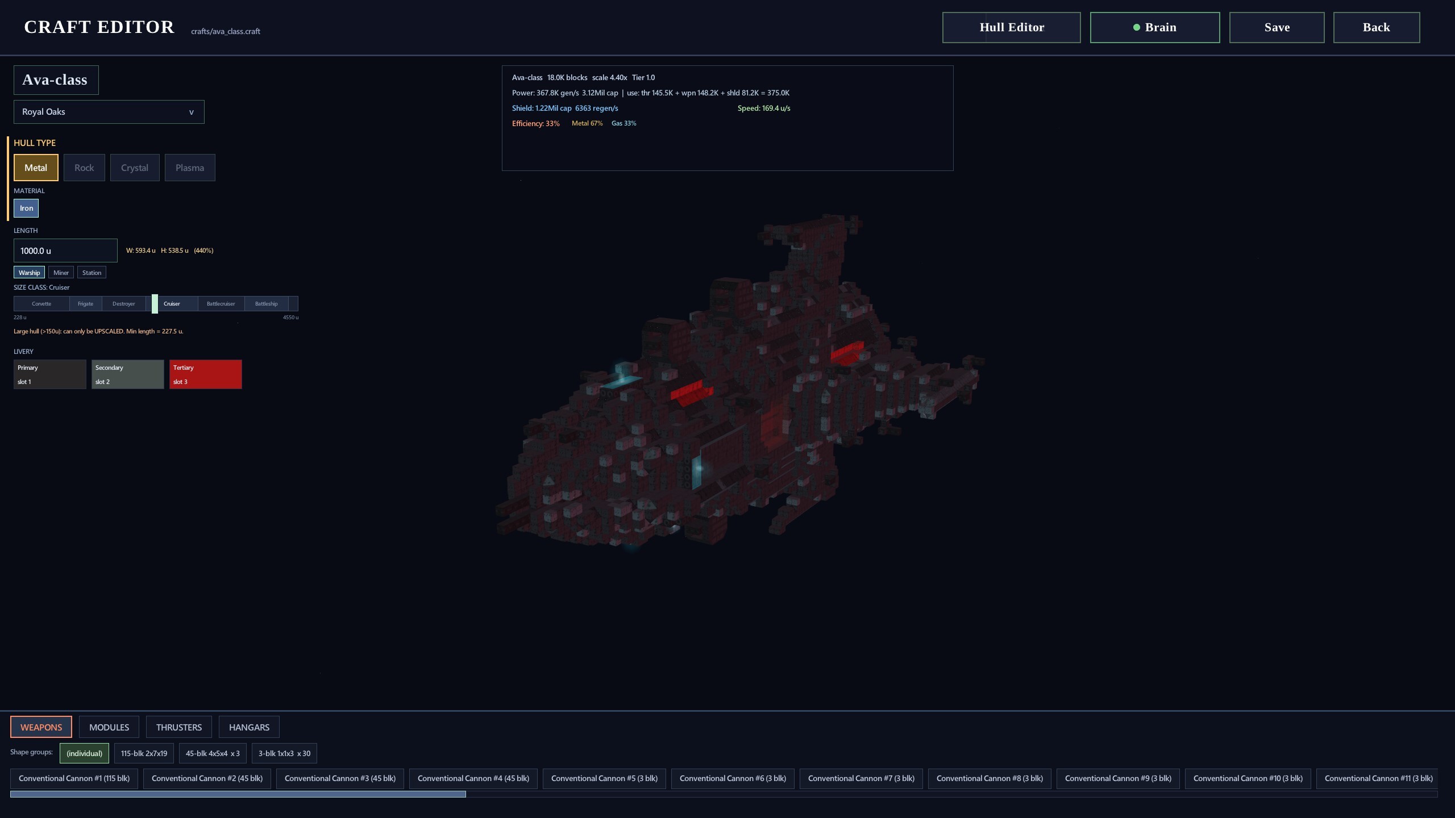Switch to the MODULES tab
Image resolution: width=1455 pixels, height=818 pixels.
click(109, 727)
